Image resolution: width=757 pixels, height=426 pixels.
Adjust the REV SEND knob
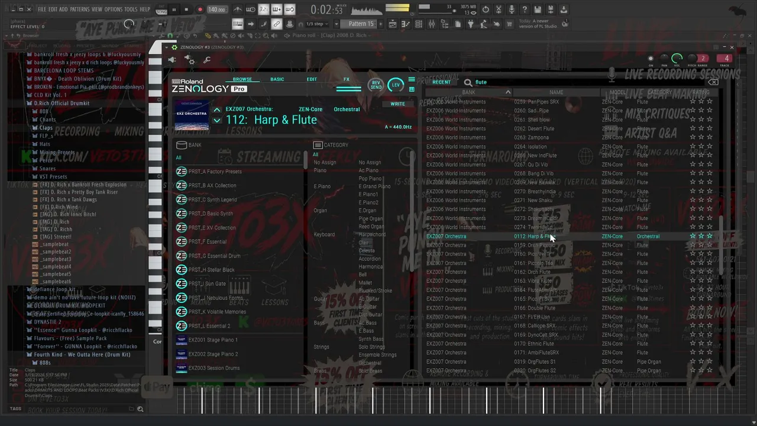click(x=376, y=85)
